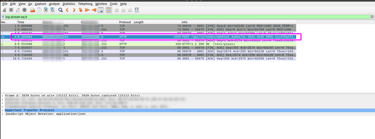Open the capture options gear icon
Image resolution: width=375 pixels, height=139 pixels.
pos(24,10)
